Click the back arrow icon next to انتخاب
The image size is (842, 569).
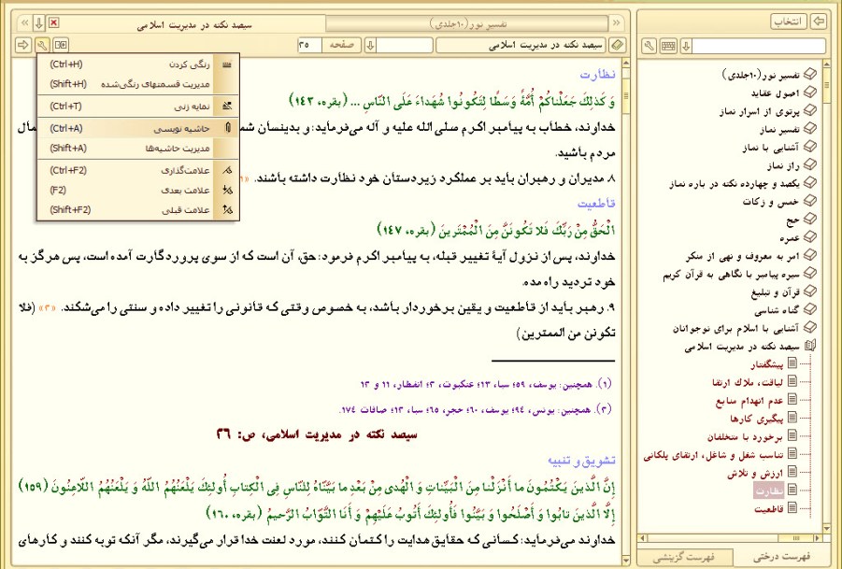[819, 21]
